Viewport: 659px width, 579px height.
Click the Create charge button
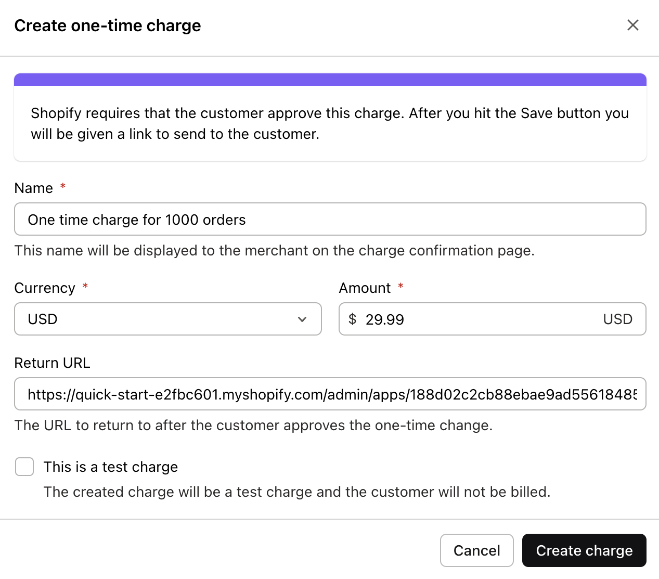584,550
